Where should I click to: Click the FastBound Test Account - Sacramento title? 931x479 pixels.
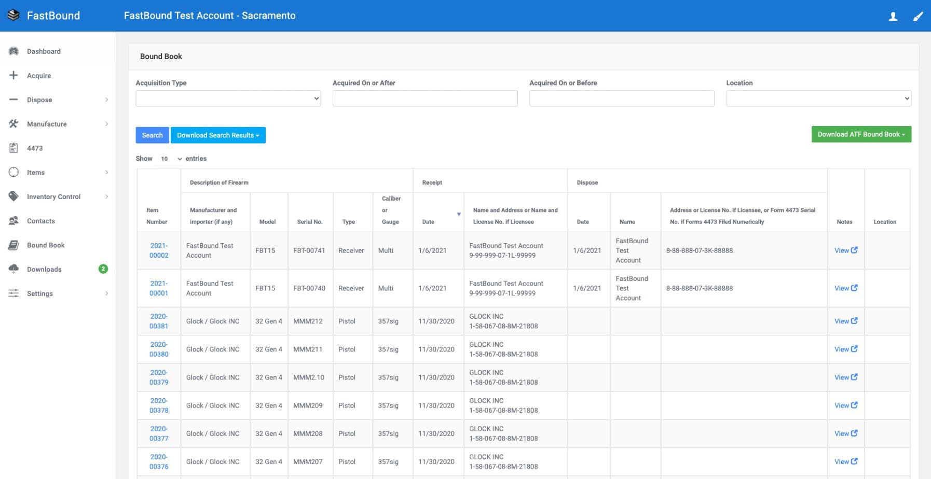coord(210,16)
